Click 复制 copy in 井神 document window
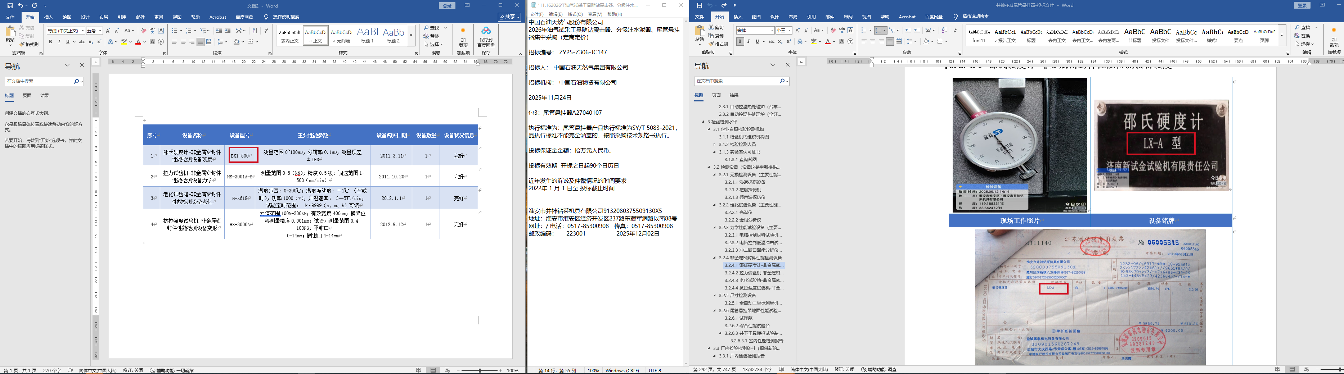Screen dimensions: 1344x374 pos(716,36)
